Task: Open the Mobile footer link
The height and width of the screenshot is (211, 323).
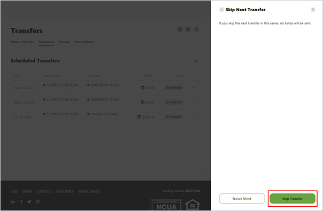Action: pos(27,191)
